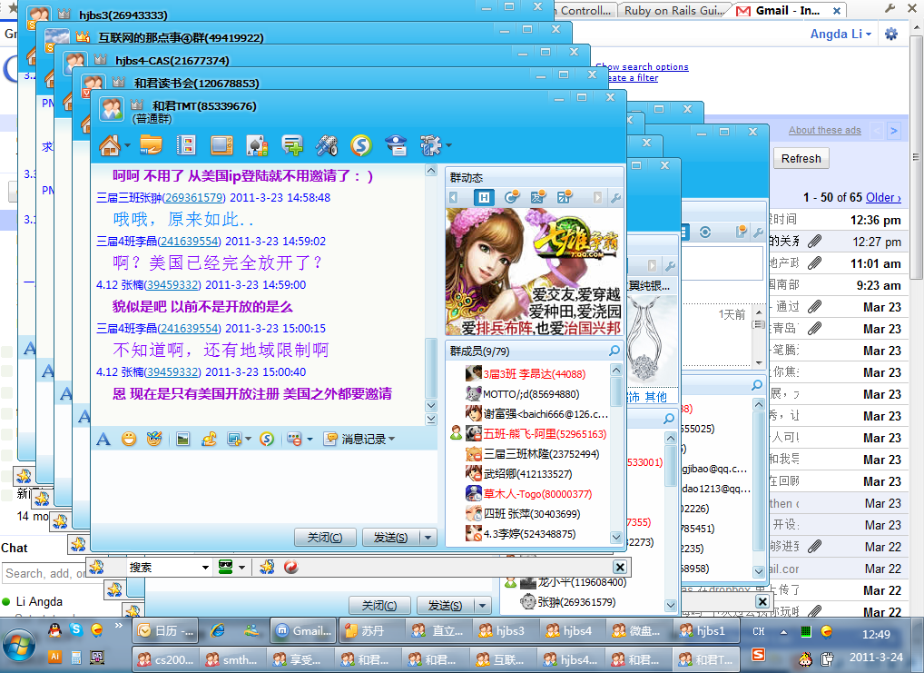The width and height of the screenshot is (924, 673).
Task: Open the group home icon in toolbar
Action: coord(110,145)
